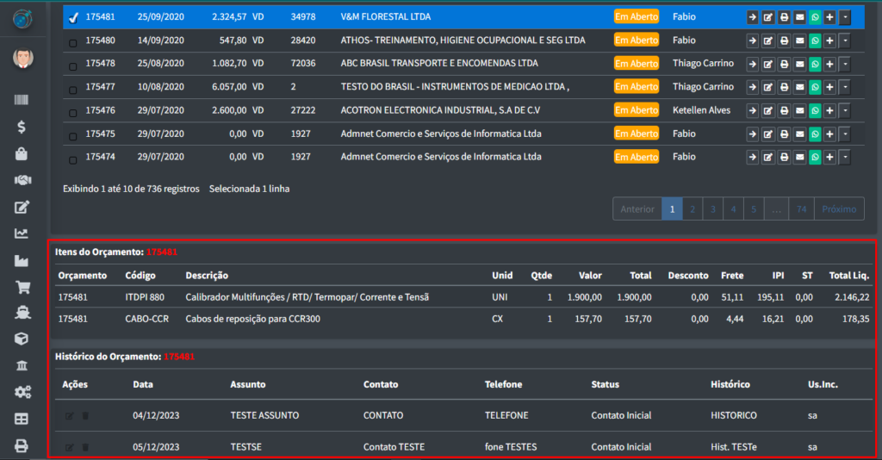Open the dropdown caret for quote 175476
This screenshot has width=882, height=460.
click(x=844, y=110)
